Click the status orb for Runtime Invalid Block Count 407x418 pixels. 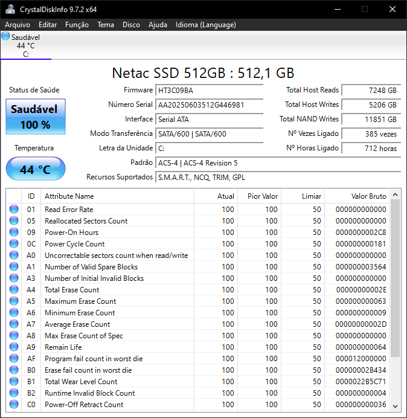tap(14, 393)
